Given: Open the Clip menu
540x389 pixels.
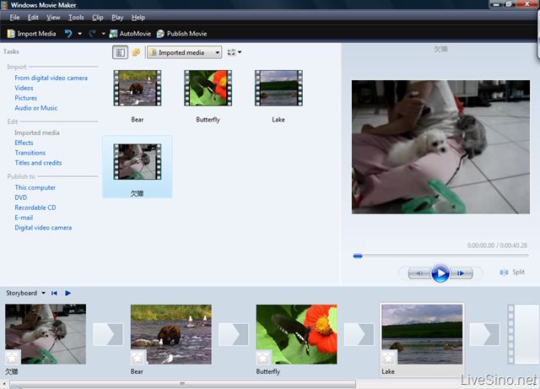Looking at the screenshot, I should 98,17.
